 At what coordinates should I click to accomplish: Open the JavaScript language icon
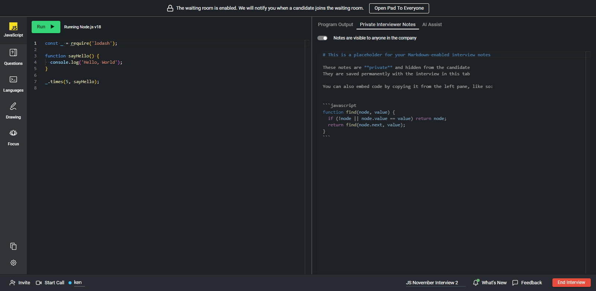click(x=13, y=27)
